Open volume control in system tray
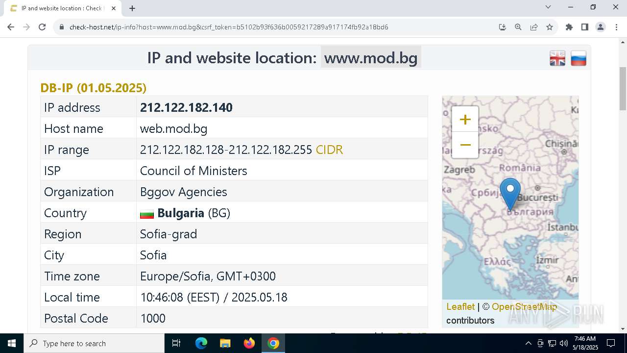The height and width of the screenshot is (353, 627). click(564, 343)
